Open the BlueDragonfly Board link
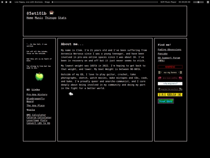The image size is (210, 158). (35, 100)
